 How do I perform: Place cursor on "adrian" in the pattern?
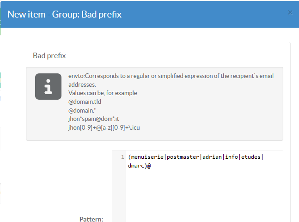click(212, 157)
